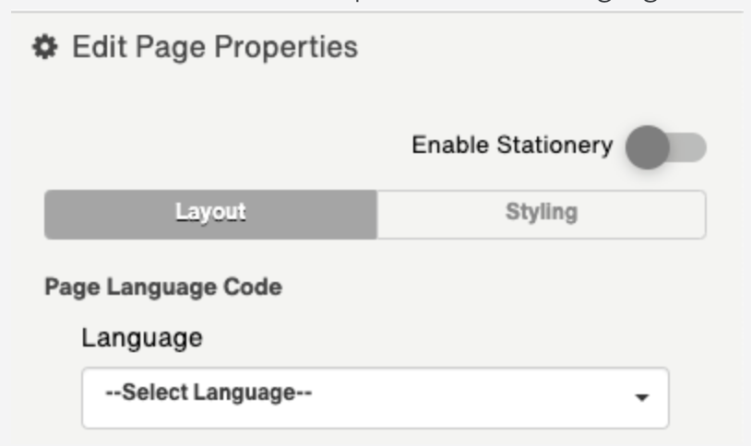Open the Select Language dropdown
This screenshot has width=751, height=446.
tap(375, 397)
